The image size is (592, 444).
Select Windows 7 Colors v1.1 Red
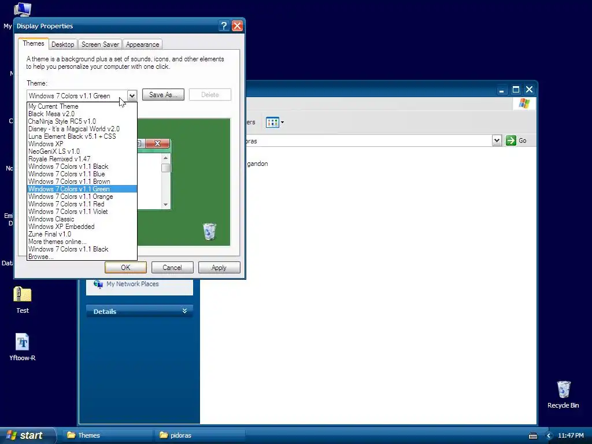coord(82,204)
